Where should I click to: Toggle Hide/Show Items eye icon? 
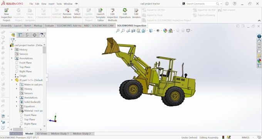point(158,30)
